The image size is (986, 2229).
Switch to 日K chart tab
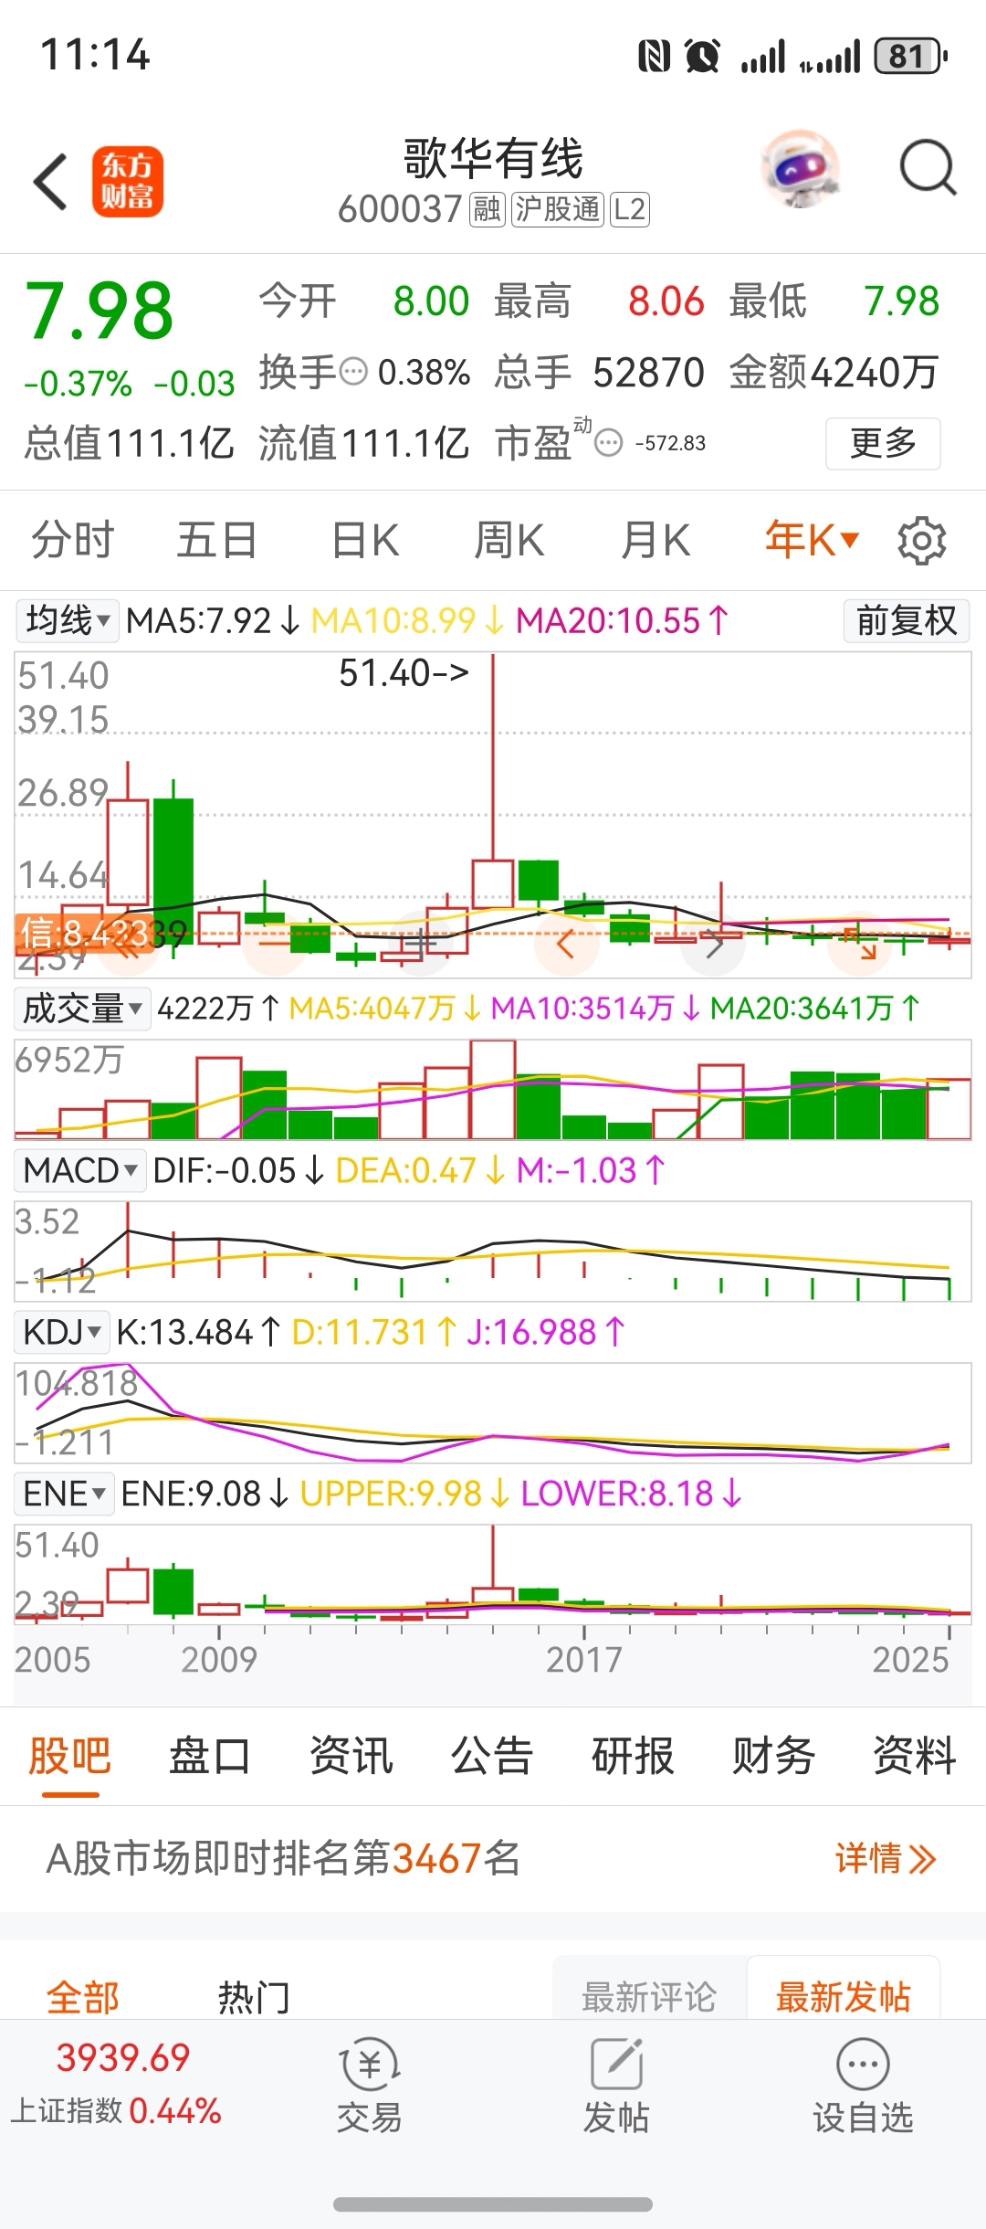pyautogui.click(x=365, y=540)
